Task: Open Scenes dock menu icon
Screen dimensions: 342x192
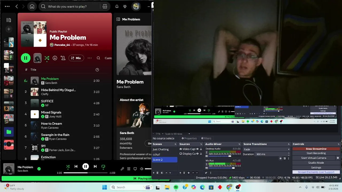Action: coord(176,144)
